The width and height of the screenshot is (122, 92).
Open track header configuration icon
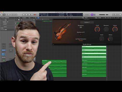click(34, 20)
